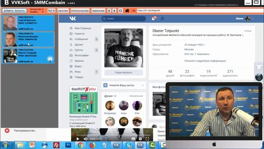Open Skype from taskbar

coord(128,145)
